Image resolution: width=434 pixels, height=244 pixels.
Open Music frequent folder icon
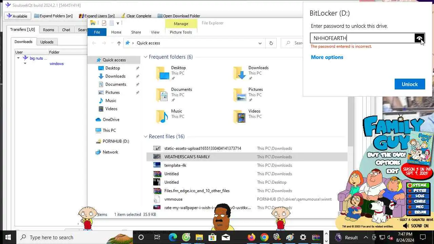162,117
